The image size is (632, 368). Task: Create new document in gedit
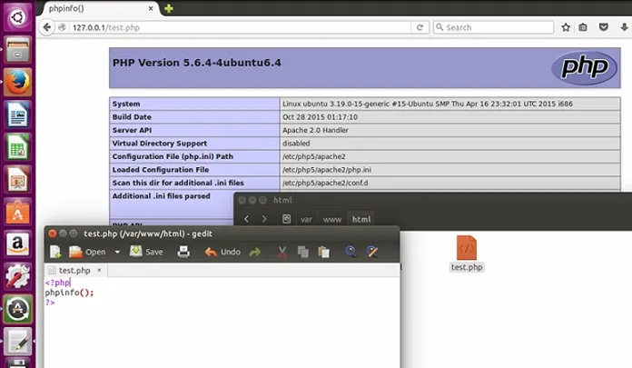click(x=55, y=252)
